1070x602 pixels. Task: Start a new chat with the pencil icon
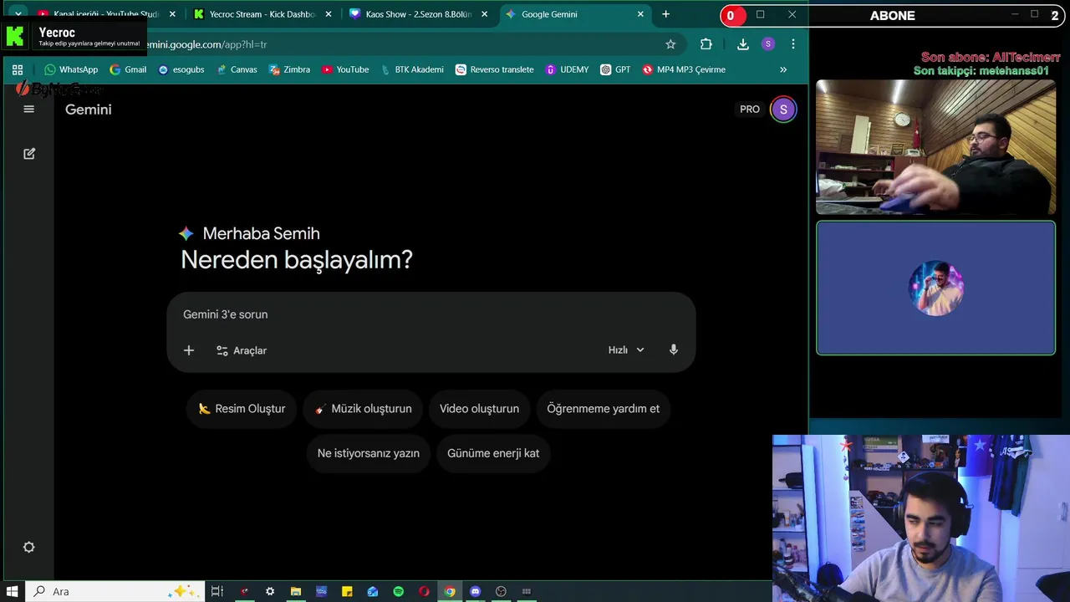tap(29, 154)
